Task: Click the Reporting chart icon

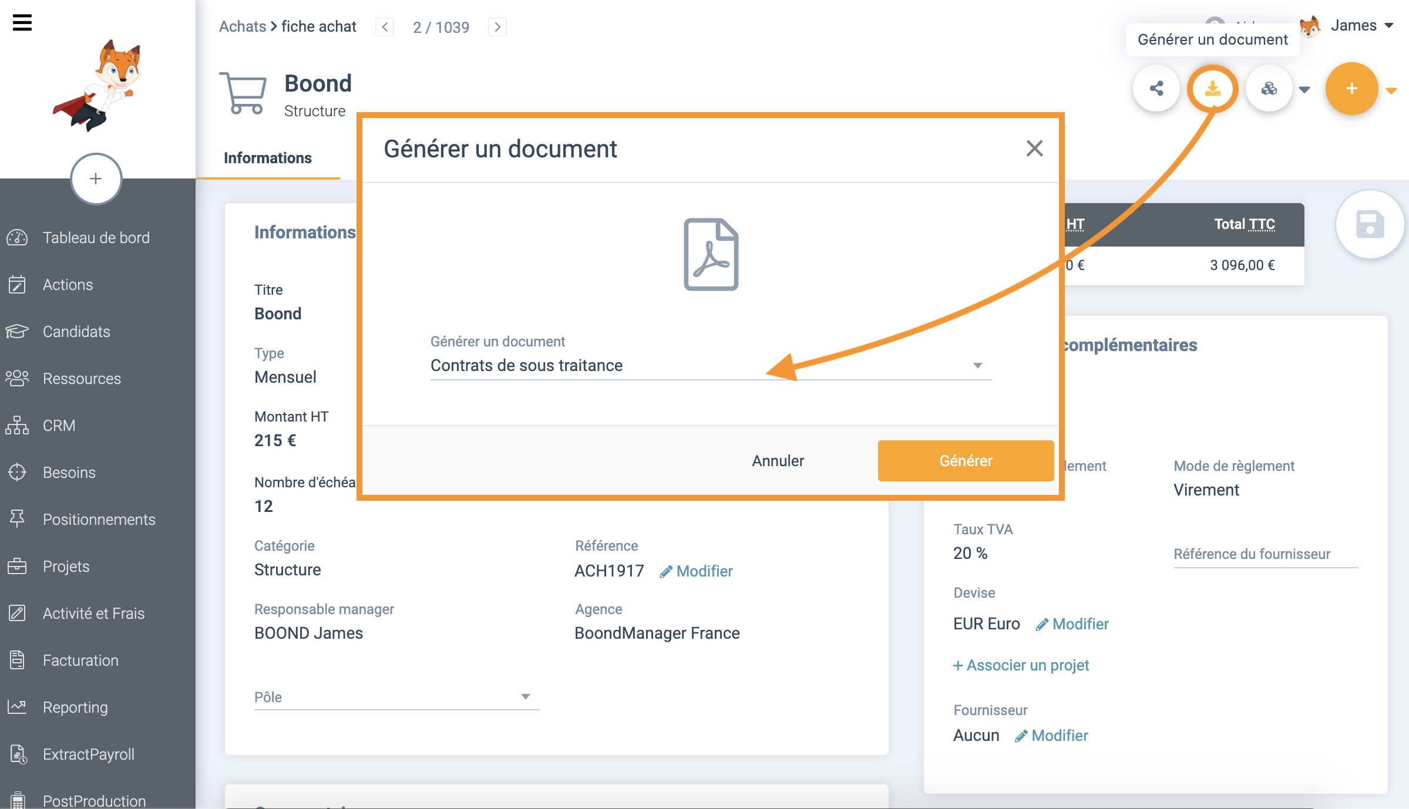Action: coord(17,707)
